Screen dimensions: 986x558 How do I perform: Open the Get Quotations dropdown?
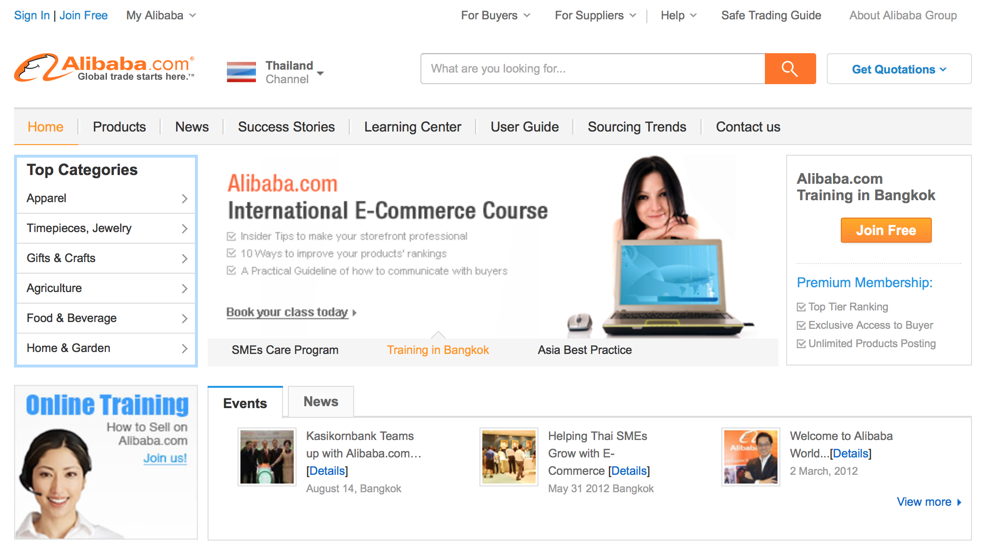899,69
